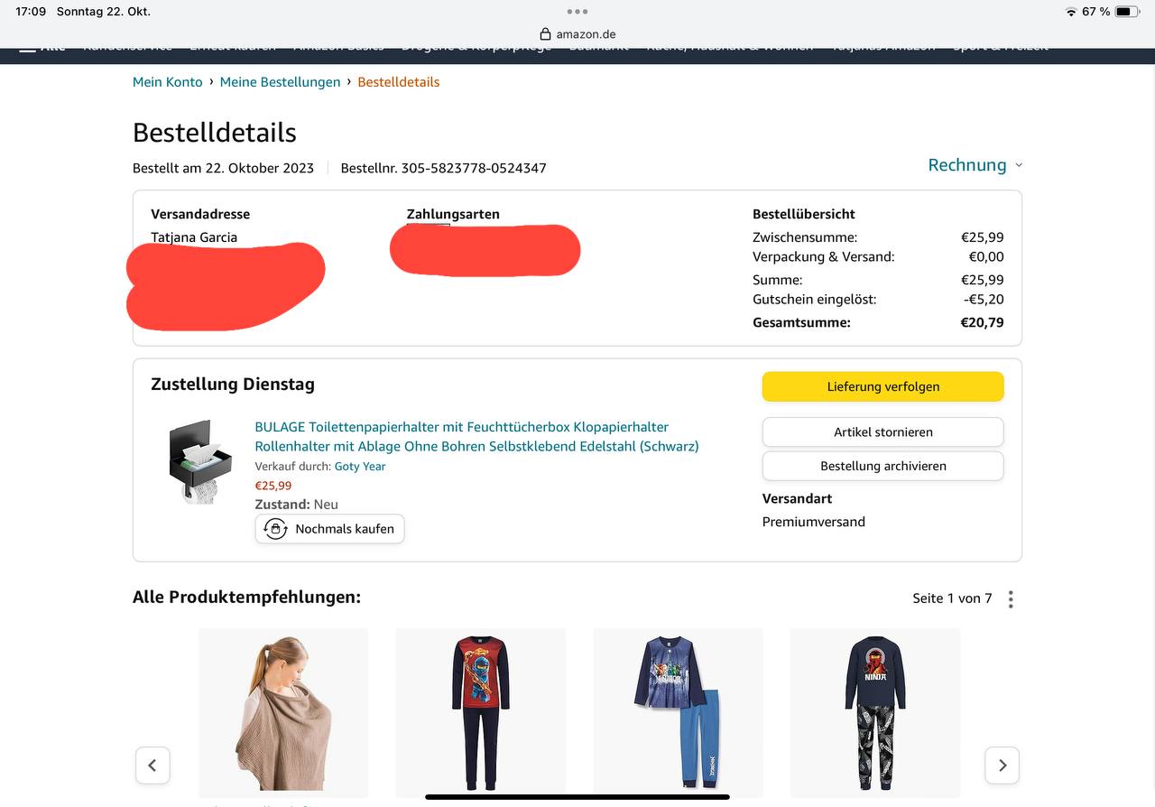Open the beige nursing scarf recommendation image
Screen dimensions: 1155x807
(x=283, y=713)
